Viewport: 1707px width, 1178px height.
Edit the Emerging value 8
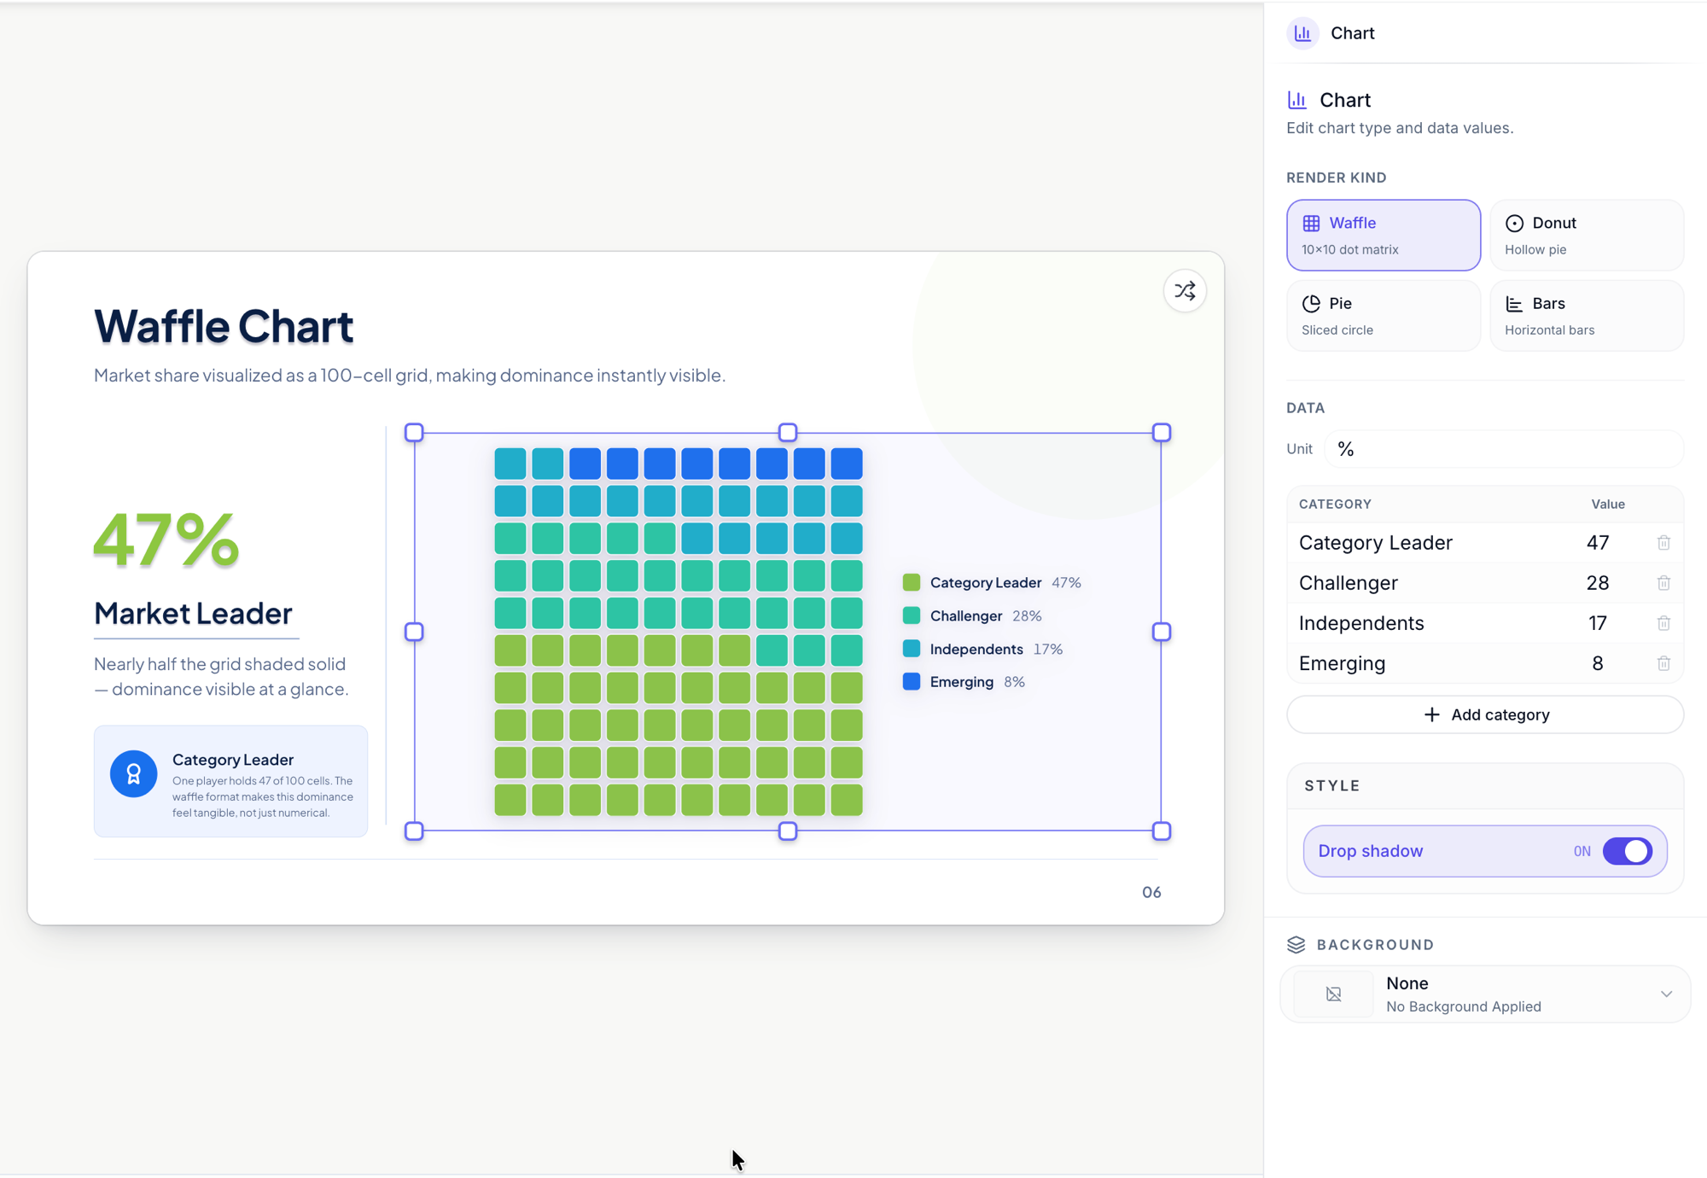[x=1598, y=663]
